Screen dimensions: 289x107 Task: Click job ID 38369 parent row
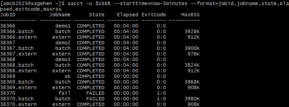(x=8, y=76)
